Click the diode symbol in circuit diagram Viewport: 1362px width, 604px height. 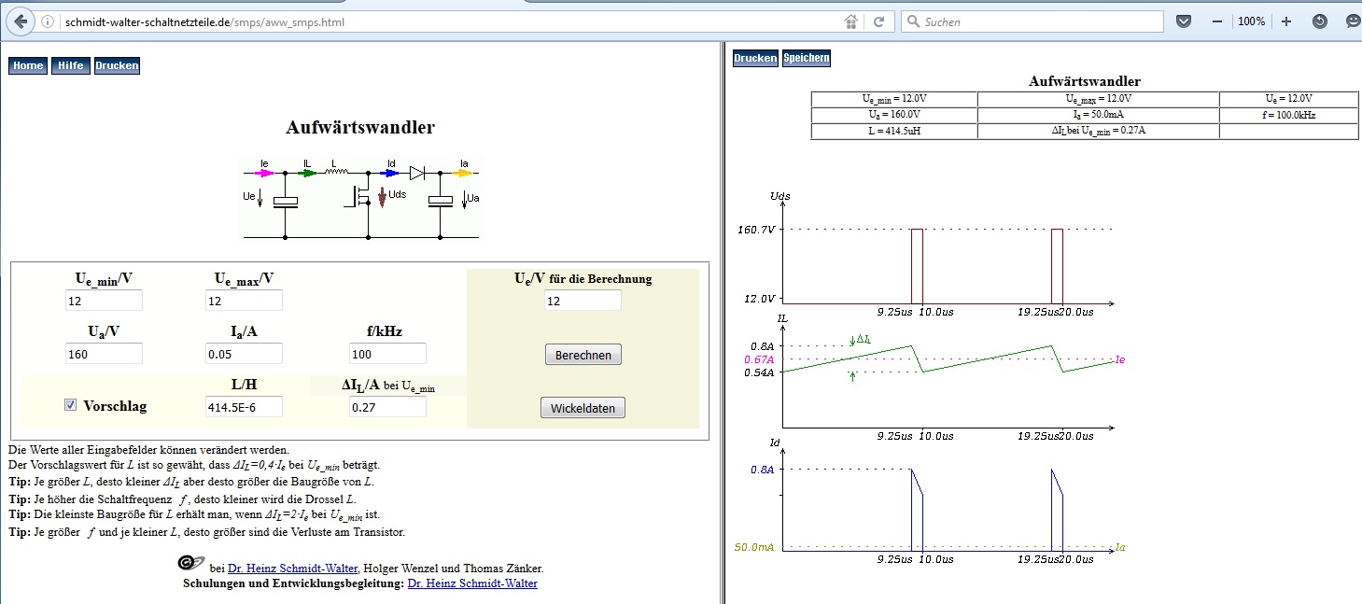tap(417, 173)
